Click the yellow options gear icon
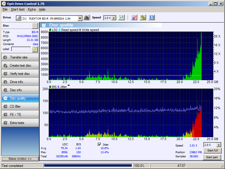This screenshot has height=169, width=225. (x=143, y=18)
